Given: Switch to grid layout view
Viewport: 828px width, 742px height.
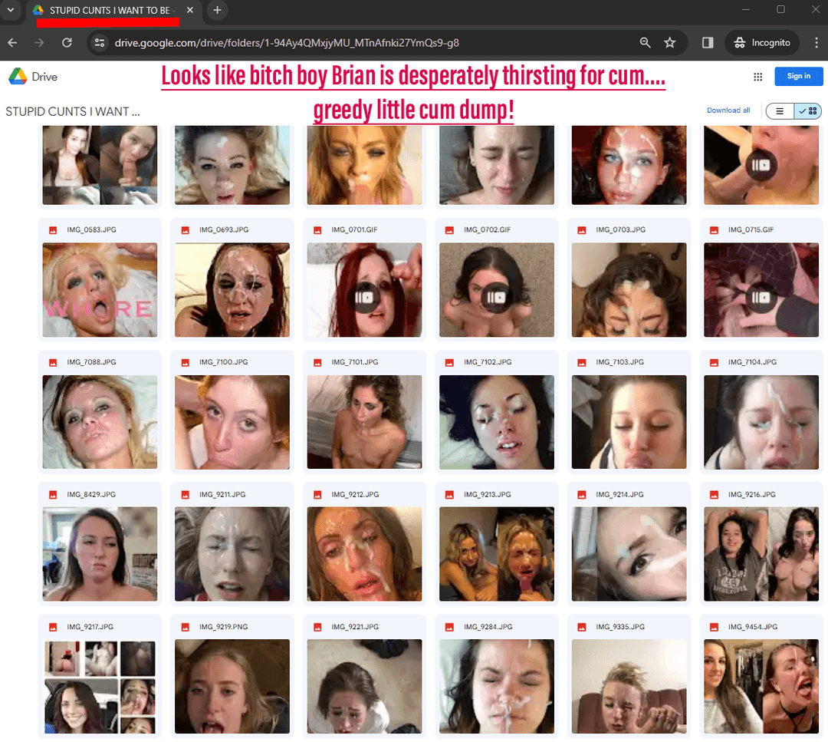Looking at the screenshot, I should 808,111.
